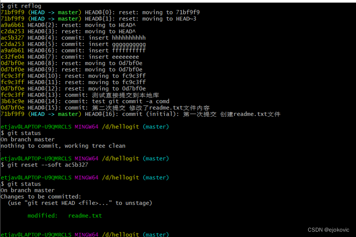Click the prompt line above 'git reset --soft'

coord(85,159)
